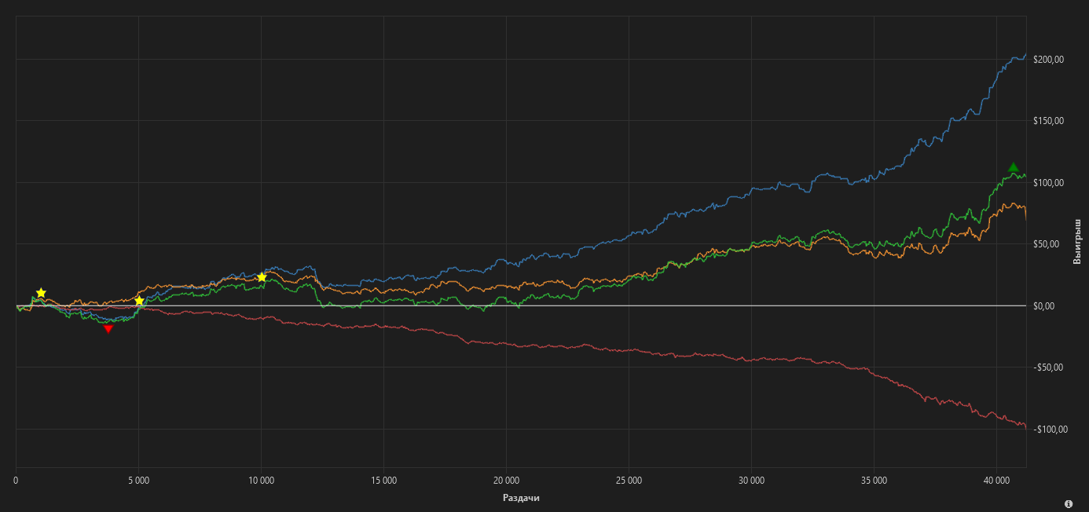
Task: Click the yellow star marker near 1 000 hands
Action: tap(41, 293)
